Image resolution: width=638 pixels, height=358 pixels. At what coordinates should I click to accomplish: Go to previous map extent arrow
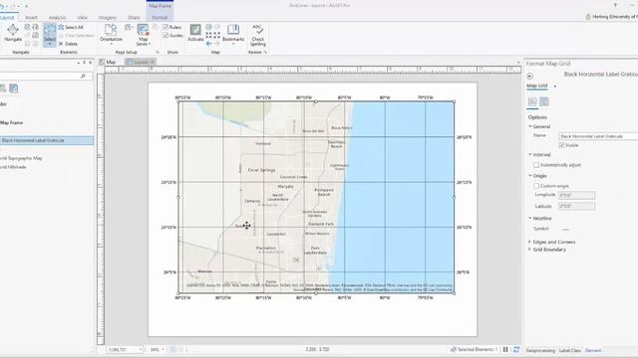tap(208, 44)
